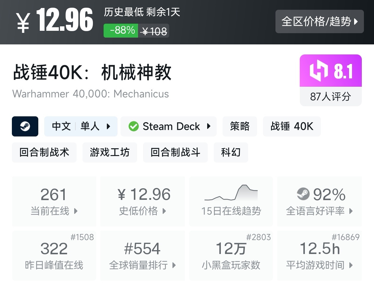The width and height of the screenshot is (374, 283).
Task: Click the 历史最低 剩余1天 label
Action: [142, 12]
